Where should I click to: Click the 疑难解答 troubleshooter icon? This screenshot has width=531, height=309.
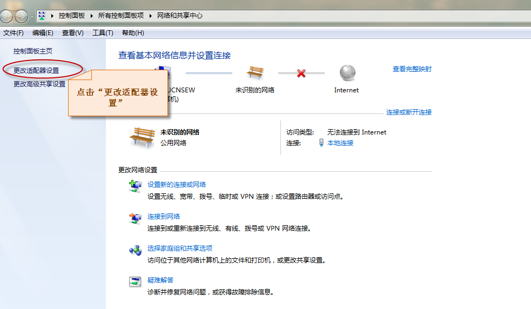135,282
